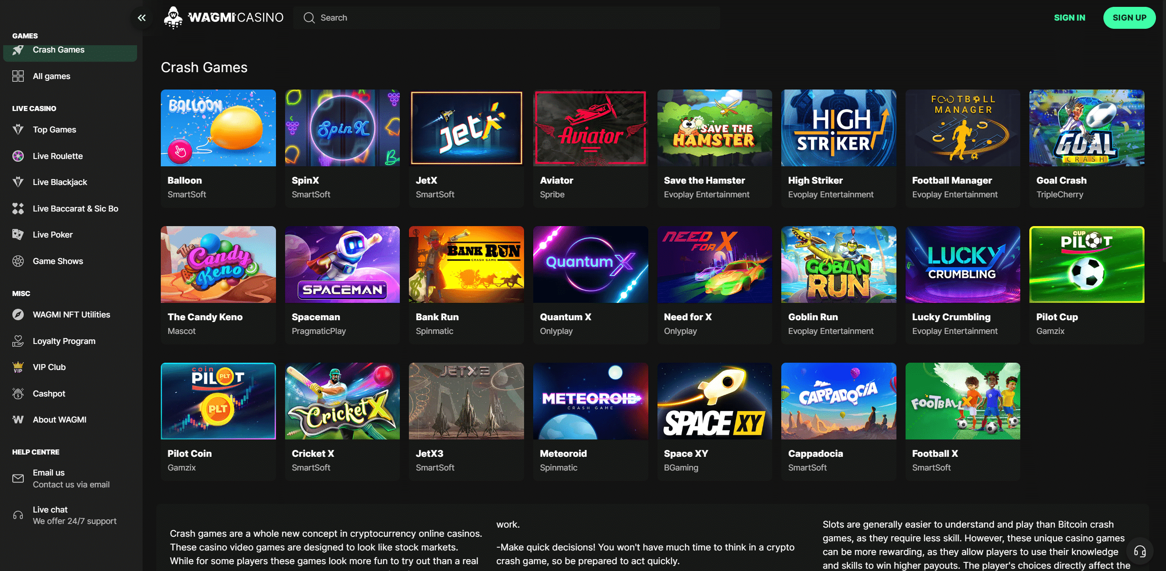Click the WAGMI Casino logo

coord(223,17)
